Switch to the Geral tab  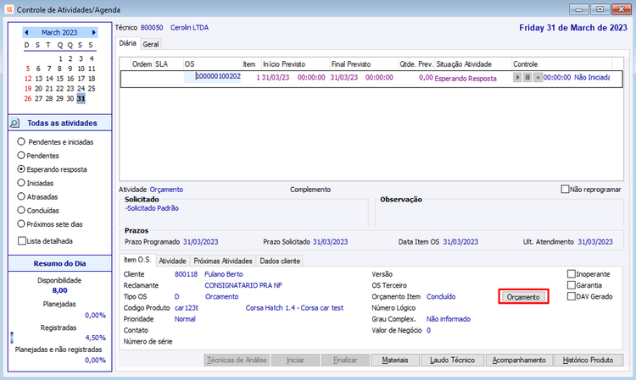tap(150, 44)
